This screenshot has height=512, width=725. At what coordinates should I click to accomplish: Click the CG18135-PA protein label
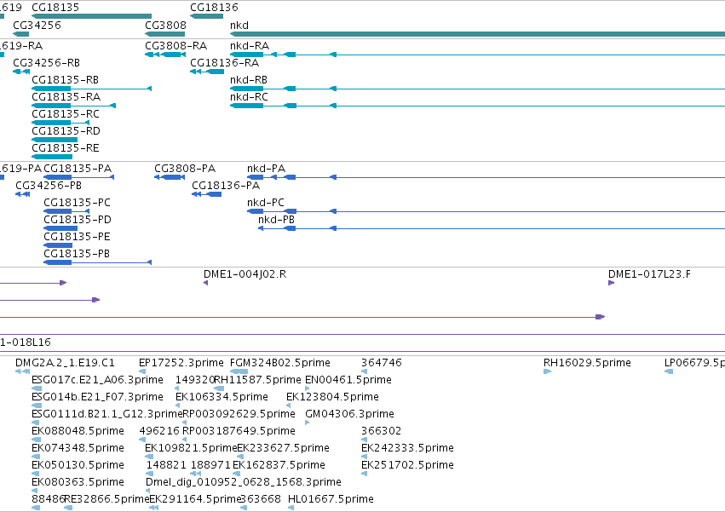pos(78,169)
